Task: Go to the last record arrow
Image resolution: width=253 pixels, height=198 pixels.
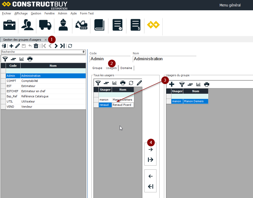Action: [x=62, y=46]
